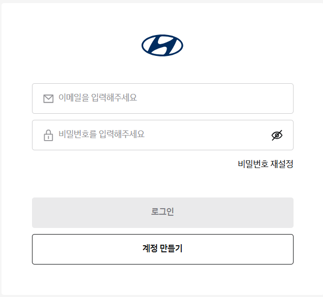Image resolution: width=323 pixels, height=297 pixels.
Task: Toggle password visibility with the crossed-eye icon
Action: pyautogui.click(x=277, y=135)
